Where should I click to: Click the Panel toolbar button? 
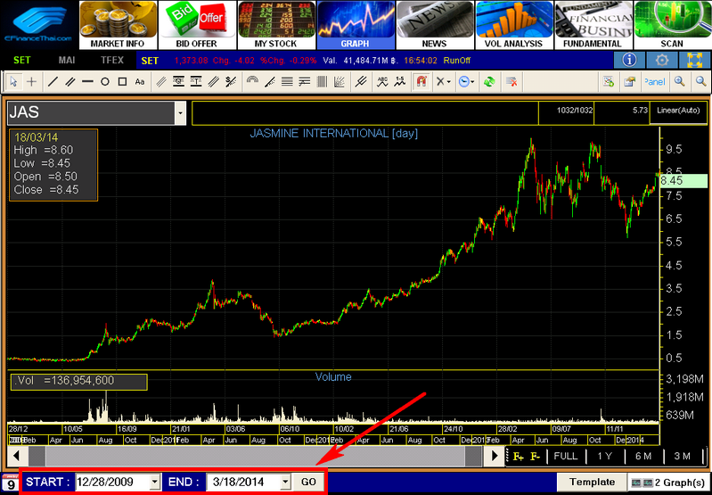point(654,82)
